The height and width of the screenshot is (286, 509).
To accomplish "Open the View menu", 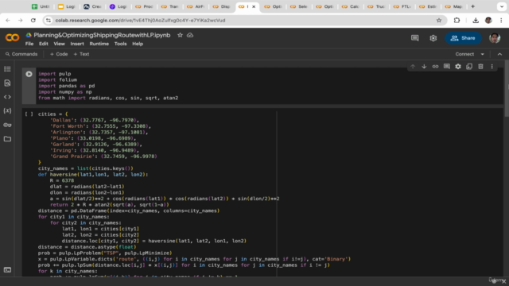I will (x=59, y=44).
